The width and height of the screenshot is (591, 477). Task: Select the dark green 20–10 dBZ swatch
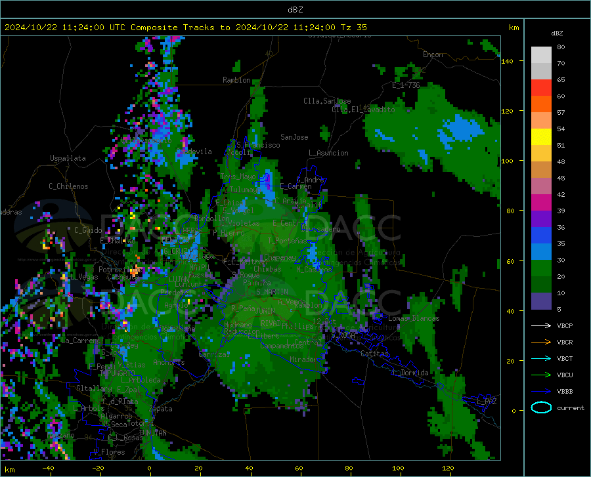(x=541, y=285)
